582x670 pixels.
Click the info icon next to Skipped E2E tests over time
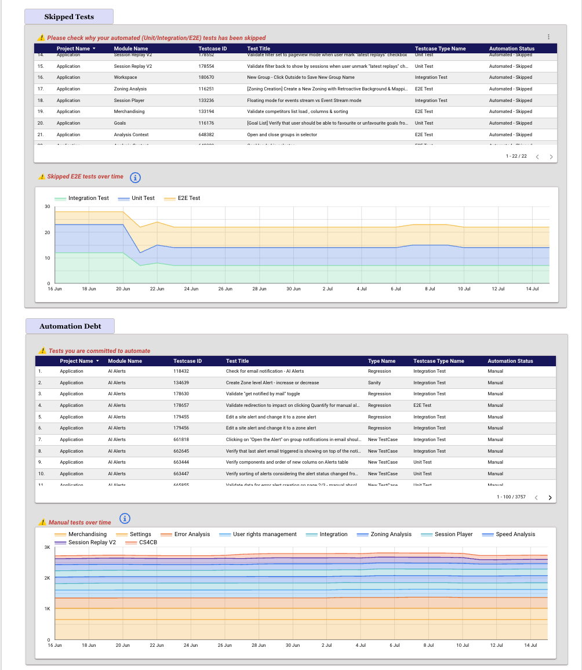[x=135, y=177]
